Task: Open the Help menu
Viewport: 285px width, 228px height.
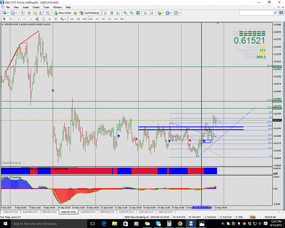Action: (x=68, y=7)
